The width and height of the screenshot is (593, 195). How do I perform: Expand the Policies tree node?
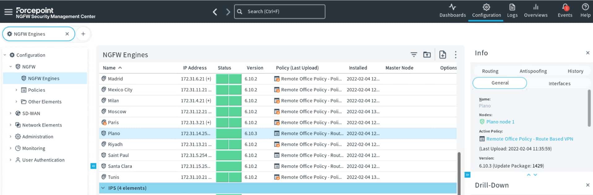coord(16,90)
